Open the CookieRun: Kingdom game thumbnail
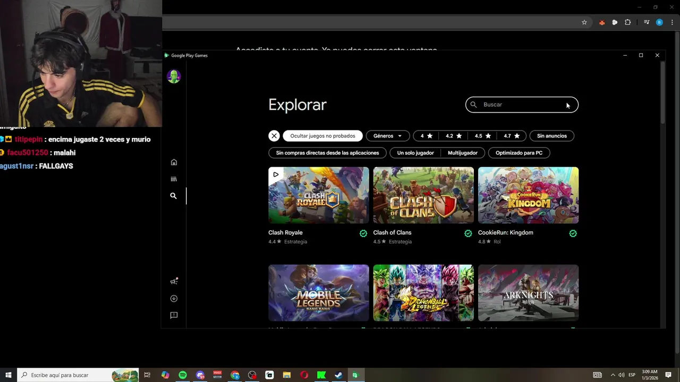The height and width of the screenshot is (382, 680). 529,195
